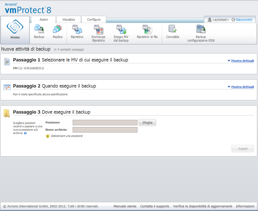The height and width of the screenshot is (211, 258).
Task: Launch the Convalida validation icon
Action: point(172,29)
